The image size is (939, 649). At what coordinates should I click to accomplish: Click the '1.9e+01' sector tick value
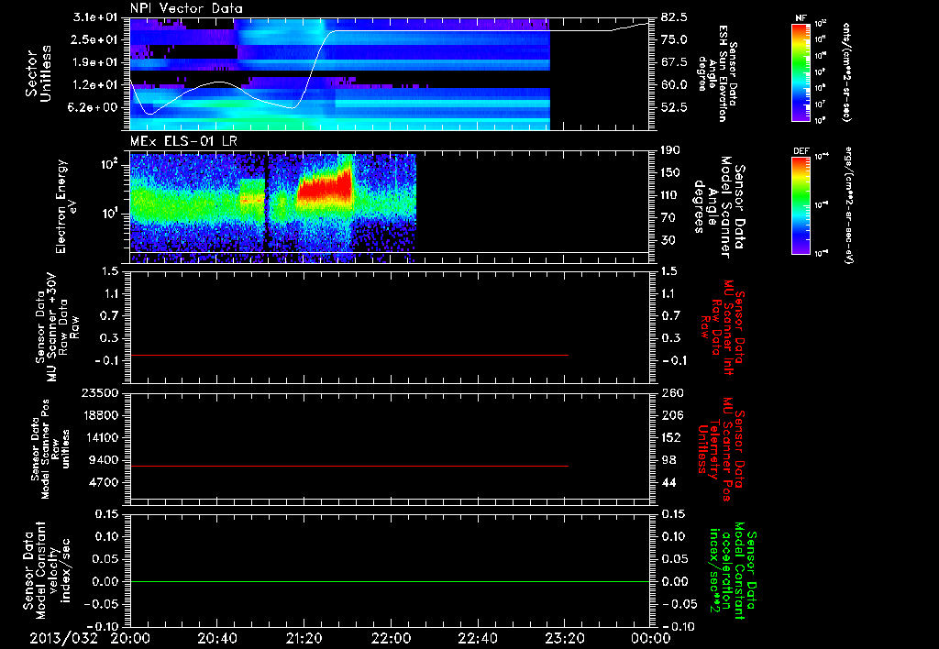[94, 62]
